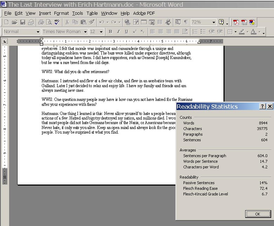Run Spelling and Grammar check
The width and height of the screenshot is (274, 226).
point(57,22)
